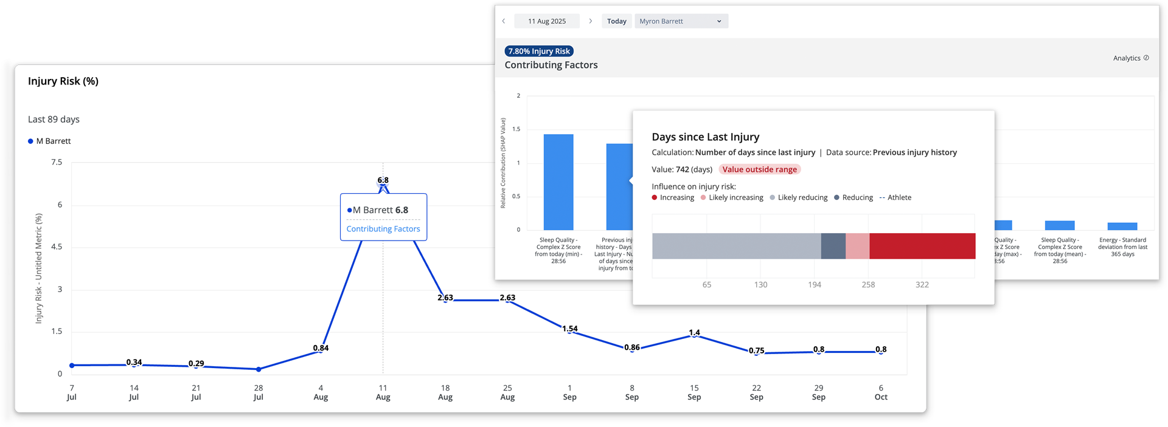1168x427 pixels.
Task: Click the Today button
Action: coord(616,21)
